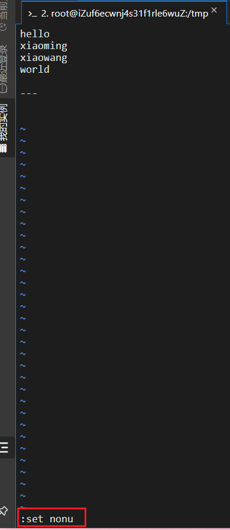Click the word "hello" in the editor
This screenshot has height=530, width=230.
click(x=35, y=34)
